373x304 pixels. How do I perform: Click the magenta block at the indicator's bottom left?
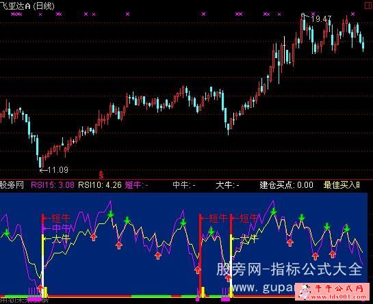coord(35,299)
